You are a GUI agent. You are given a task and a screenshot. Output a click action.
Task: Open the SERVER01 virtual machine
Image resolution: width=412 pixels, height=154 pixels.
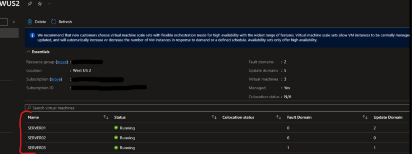coord(37,128)
